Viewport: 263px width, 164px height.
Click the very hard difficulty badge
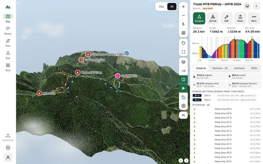pos(207,9)
